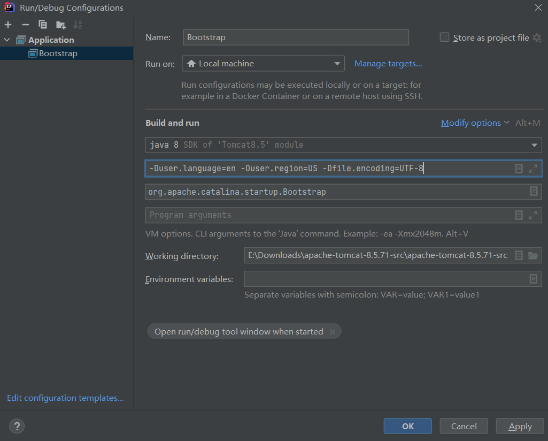Click the Apply button

[520, 427]
